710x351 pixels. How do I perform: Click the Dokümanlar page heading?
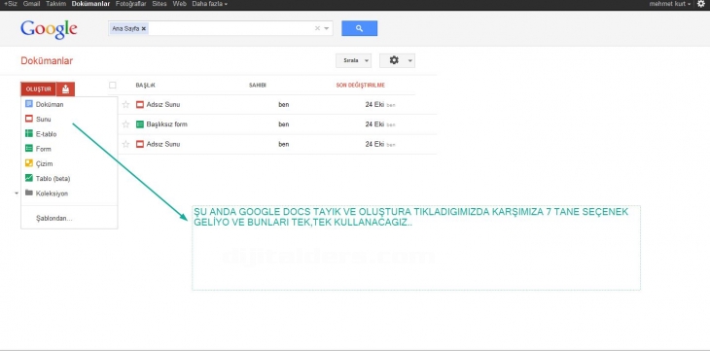47,60
